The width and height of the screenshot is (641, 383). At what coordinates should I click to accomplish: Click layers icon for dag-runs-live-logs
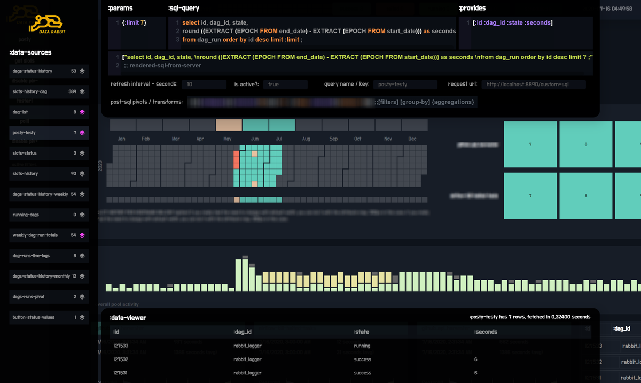point(82,256)
